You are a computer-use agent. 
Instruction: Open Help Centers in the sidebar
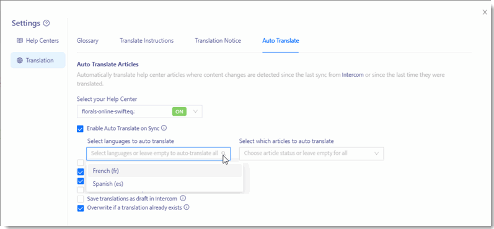pyautogui.click(x=38, y=41)
